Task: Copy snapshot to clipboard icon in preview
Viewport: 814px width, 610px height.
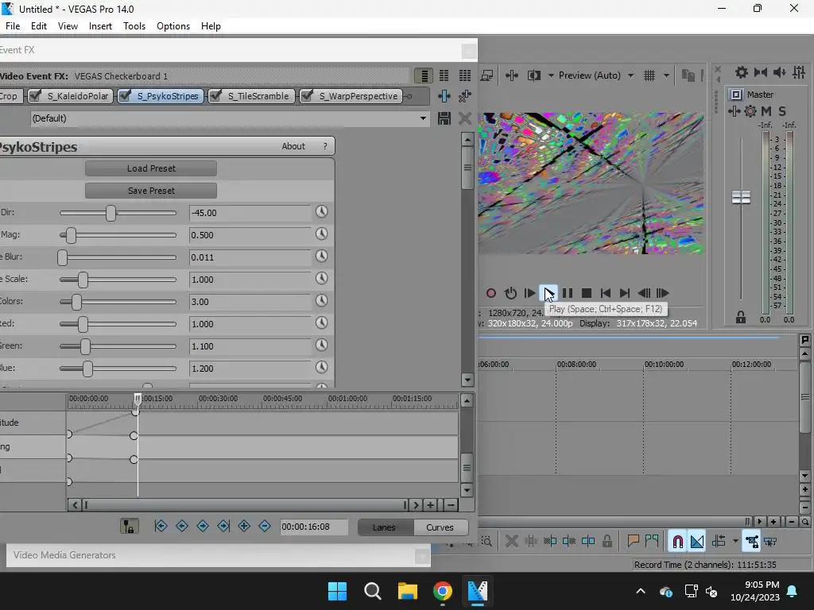Action: tap(688, 75)
